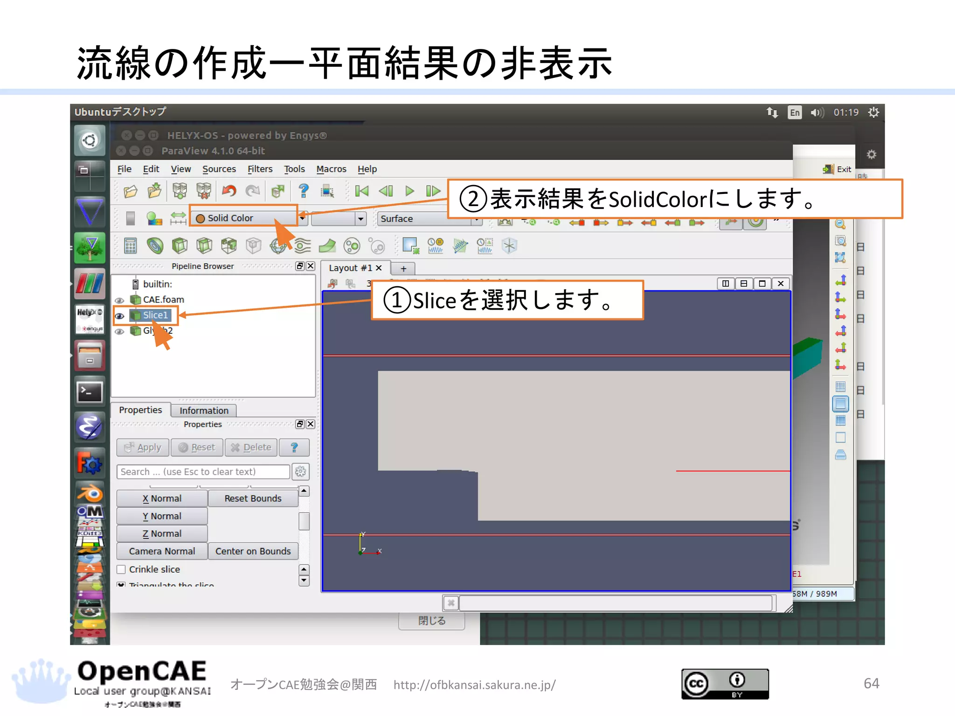Open the Edit Color Map icon
This screenshot has height=716, width=955.
point(154,218)
